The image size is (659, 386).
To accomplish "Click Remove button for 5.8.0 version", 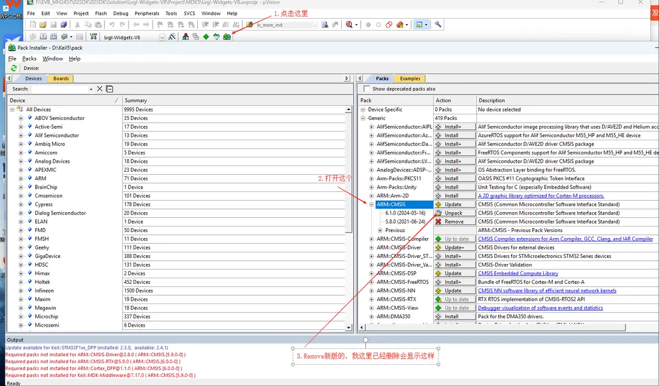I will coord(455,222).
